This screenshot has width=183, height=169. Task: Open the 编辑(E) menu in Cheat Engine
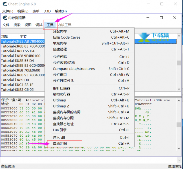(23, 11)
